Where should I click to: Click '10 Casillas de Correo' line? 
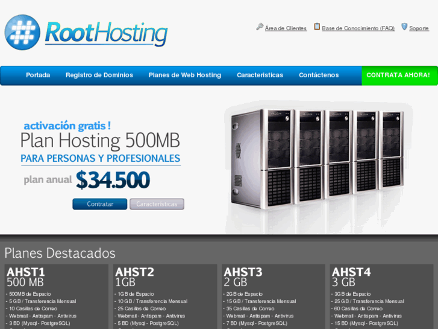tap(32, 308)
